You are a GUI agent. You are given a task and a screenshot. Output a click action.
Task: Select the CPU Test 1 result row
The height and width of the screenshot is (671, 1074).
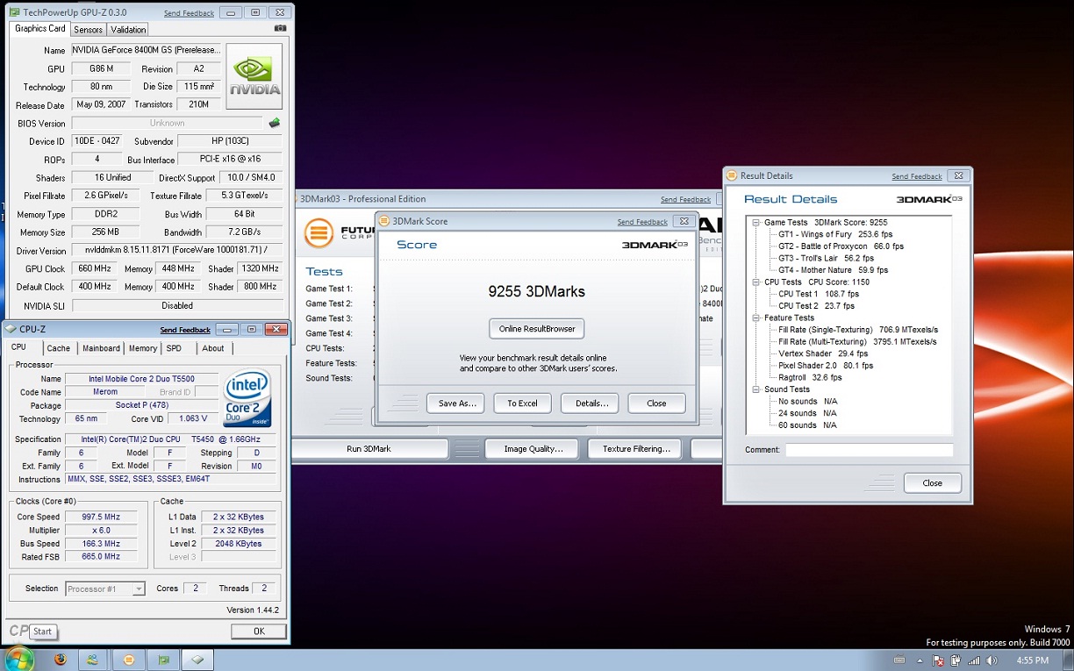click(x=819, y=294)
